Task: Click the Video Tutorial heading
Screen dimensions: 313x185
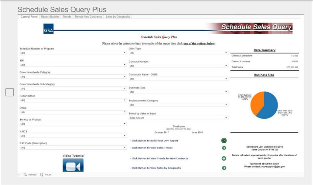Action: coord(73,156)
